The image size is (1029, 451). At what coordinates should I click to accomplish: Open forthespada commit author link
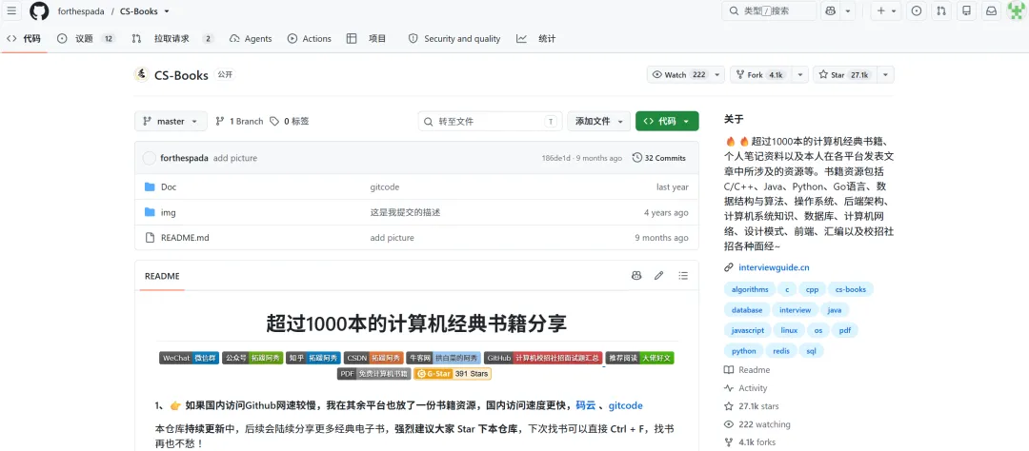tap(185, 158)
